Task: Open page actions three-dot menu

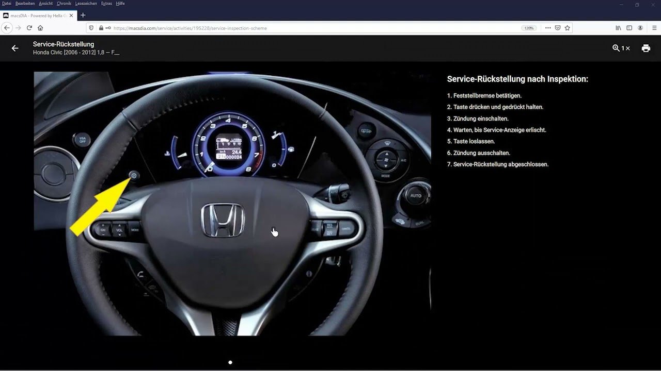Action: point(548,28)
